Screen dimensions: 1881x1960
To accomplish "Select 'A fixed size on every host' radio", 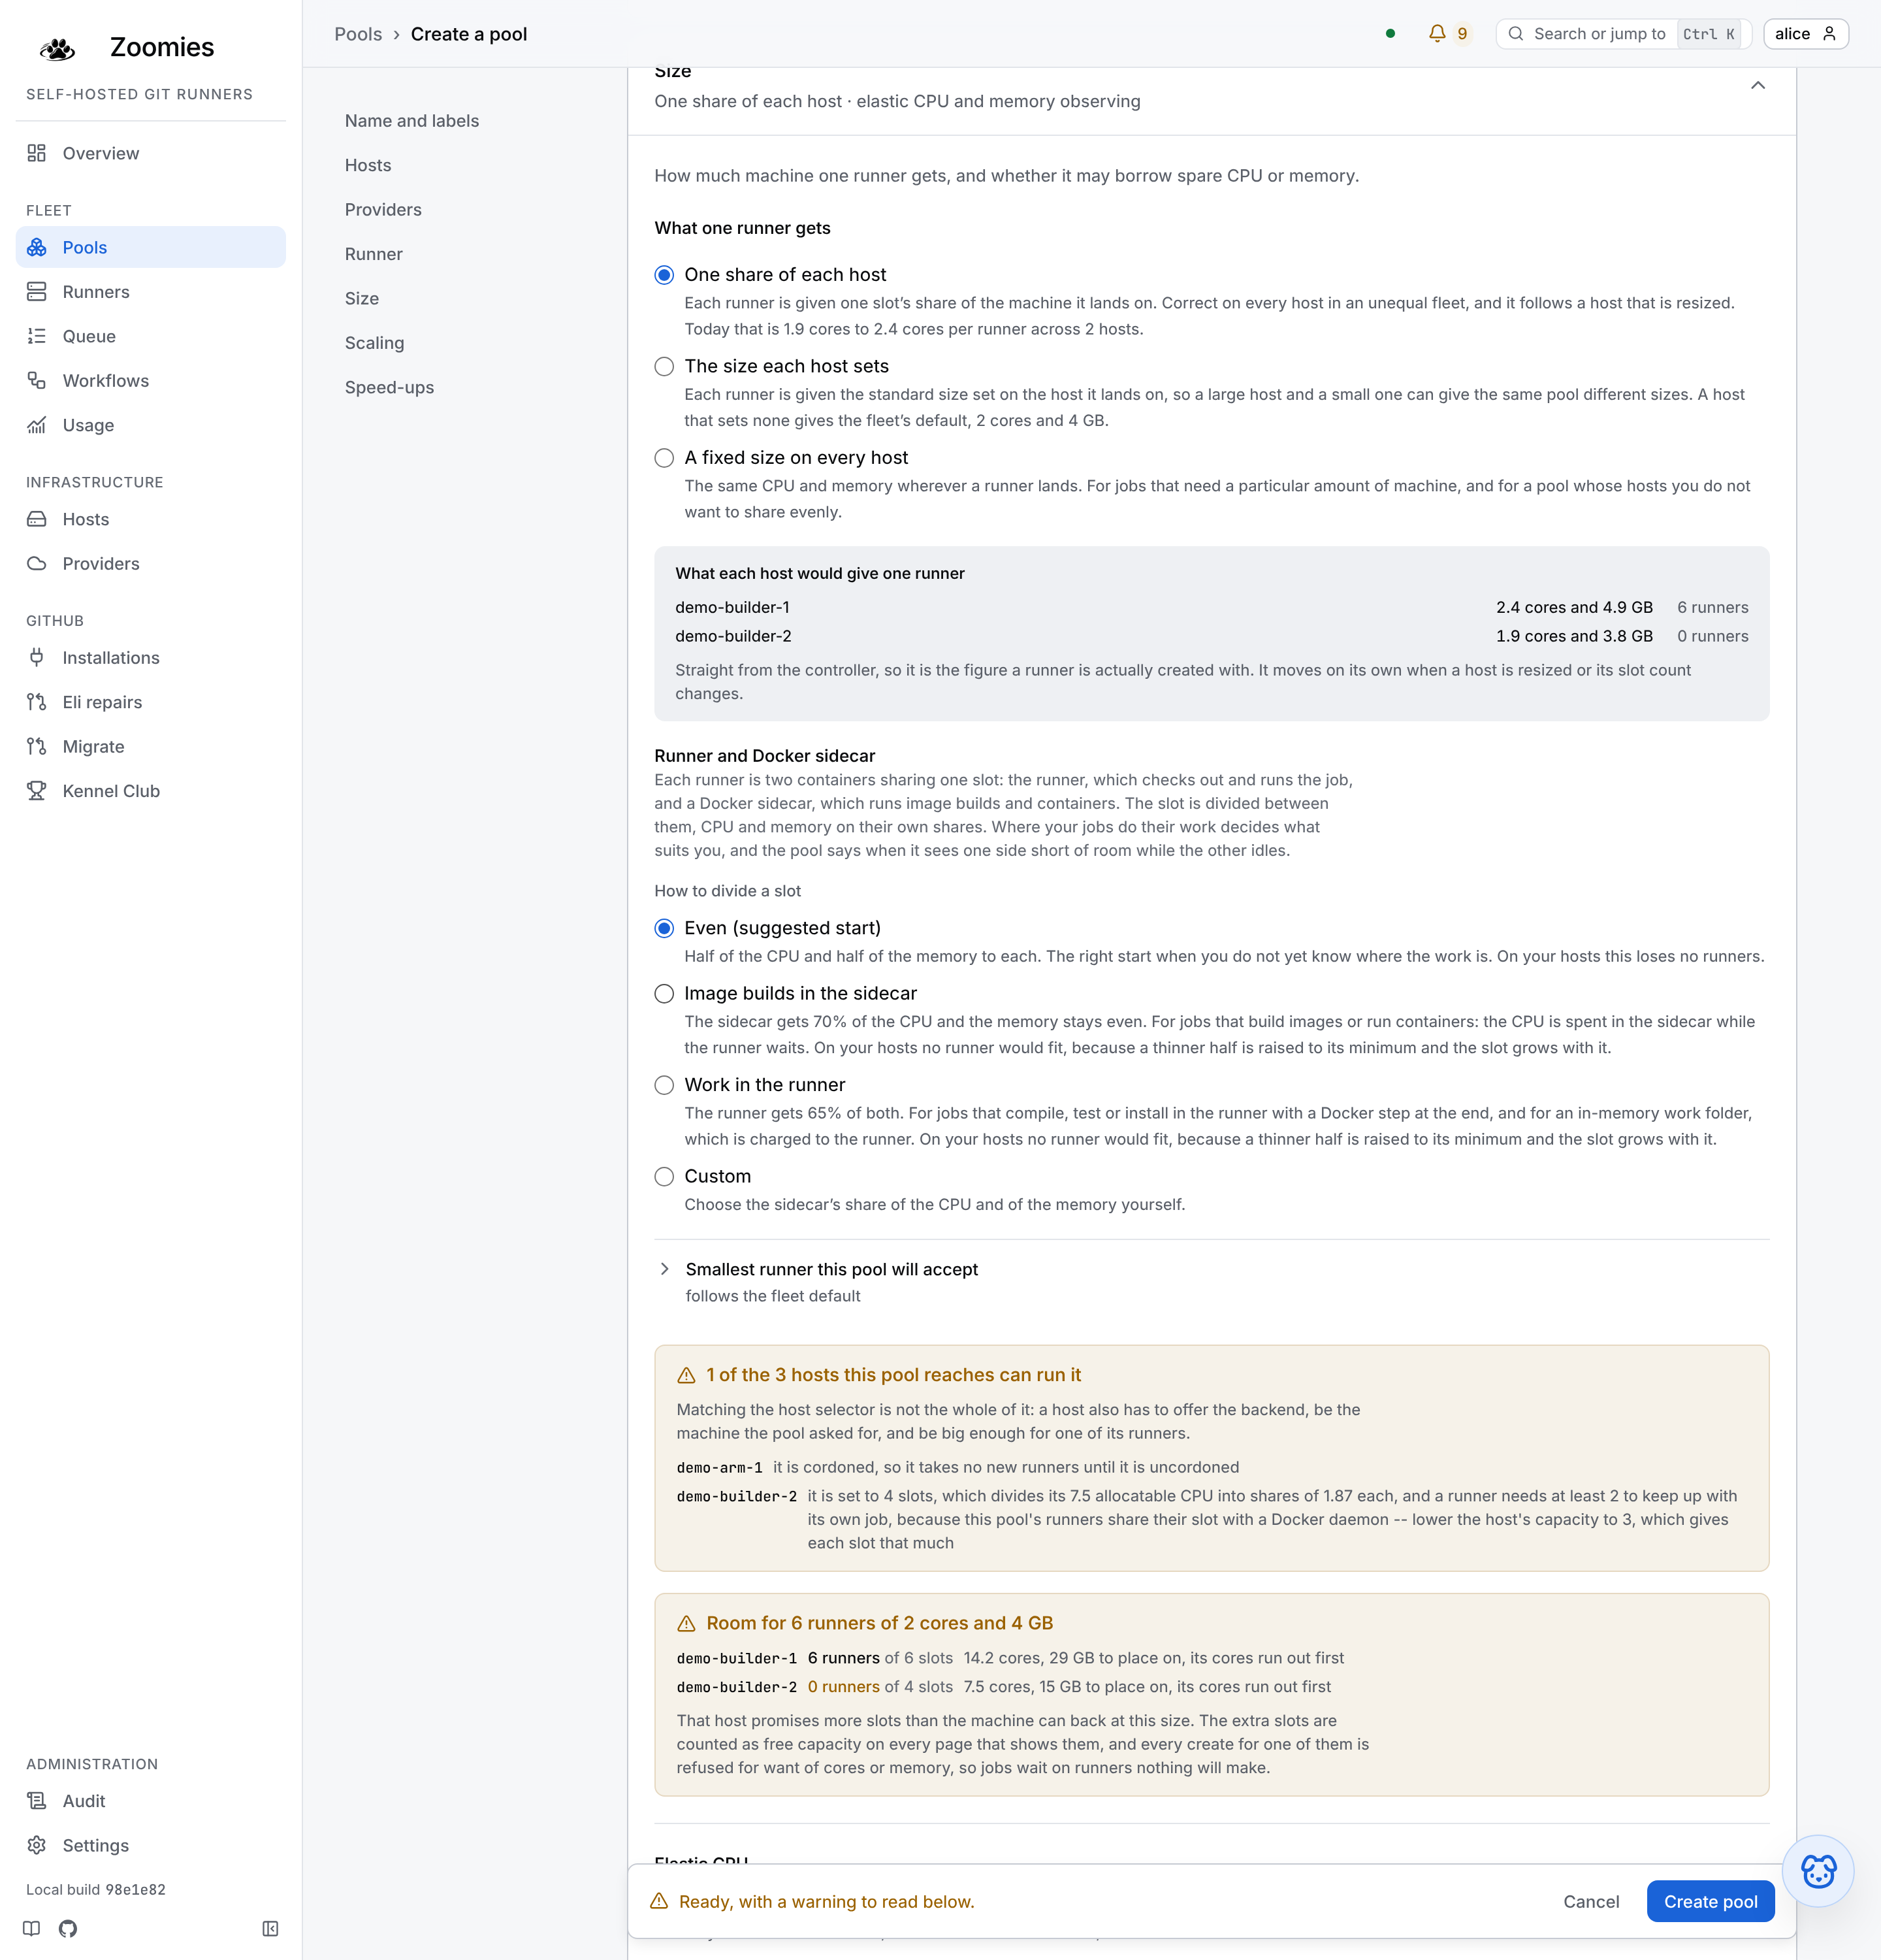I will [x=664, y=458].
